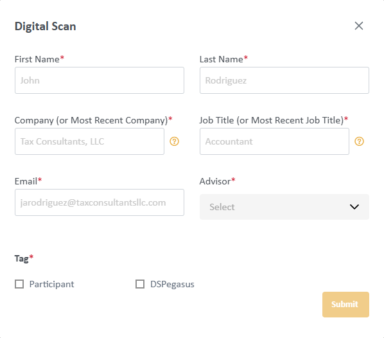Open help icon beside Company field
384x338 pixels.
click(x=175, y=141)
